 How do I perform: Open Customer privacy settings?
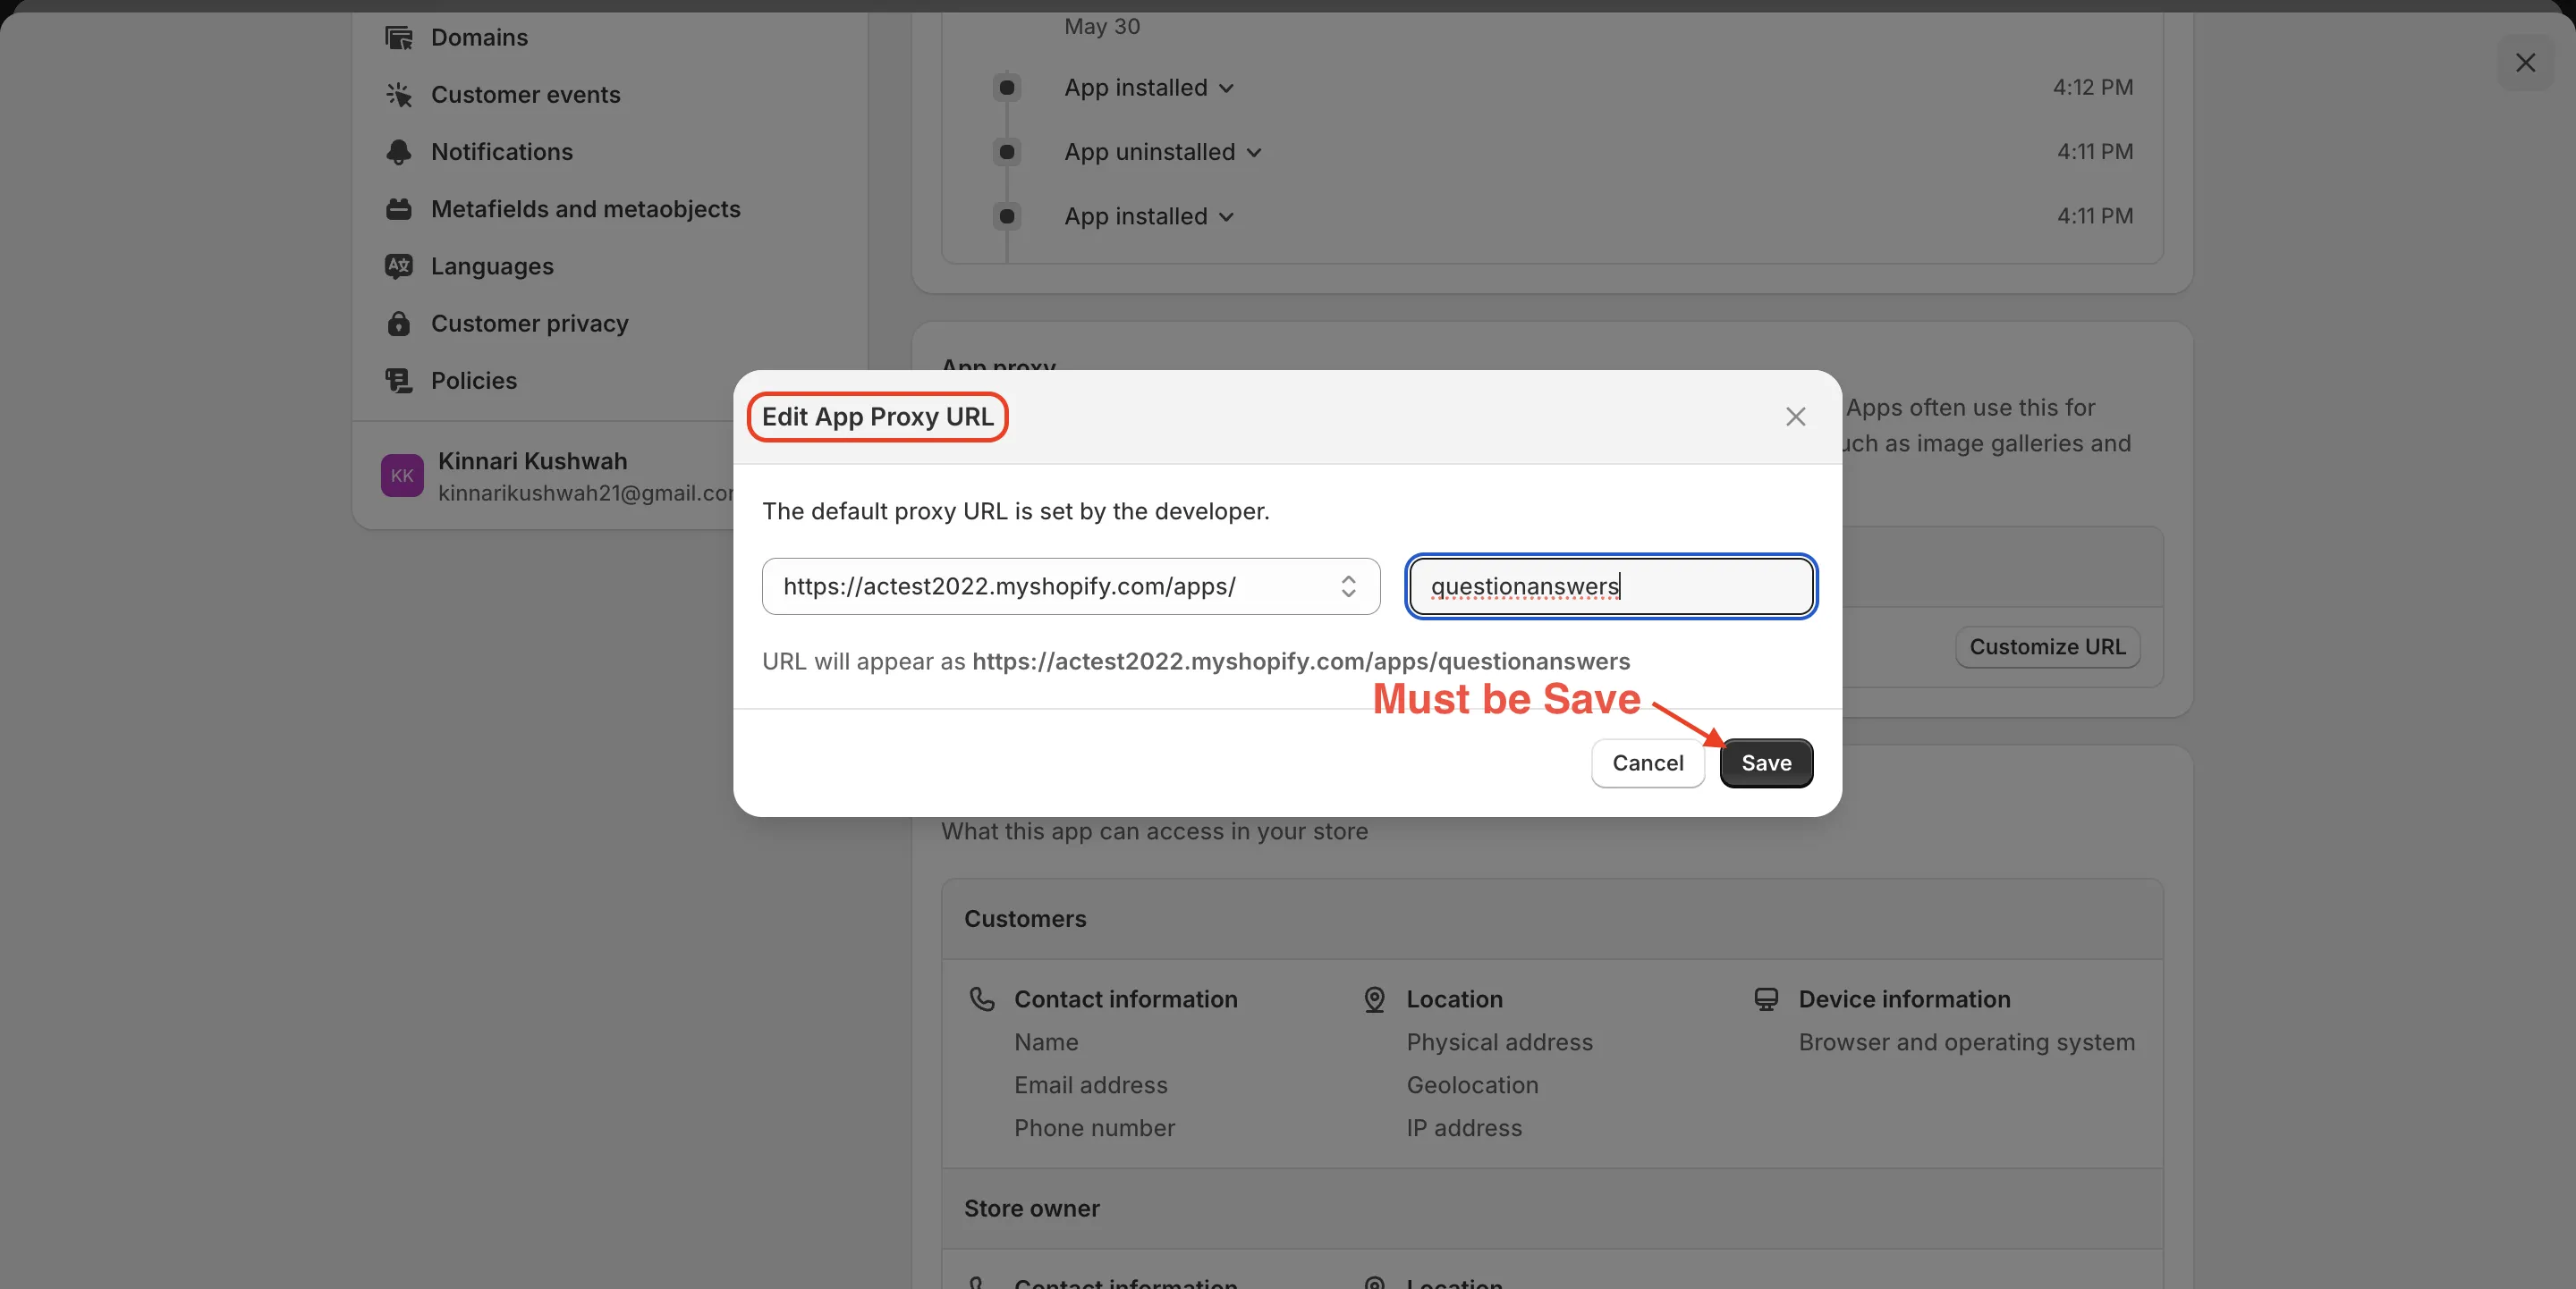[x=530, y=324]
